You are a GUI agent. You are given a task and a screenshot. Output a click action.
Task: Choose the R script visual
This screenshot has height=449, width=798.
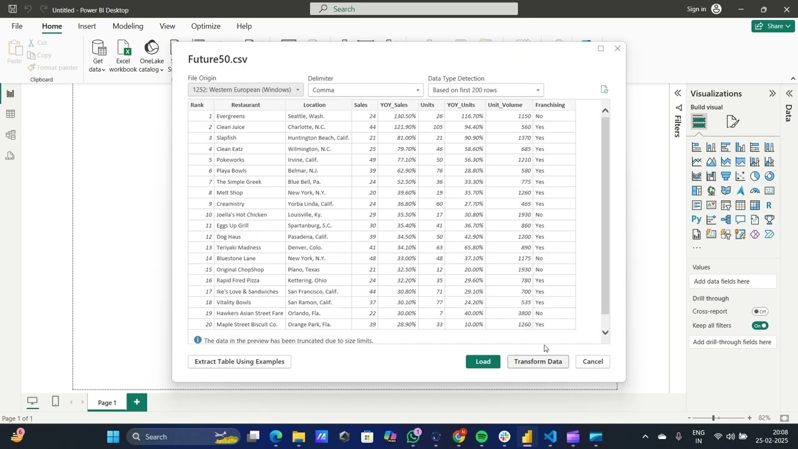pyautogui.click(x=769, y=205)
